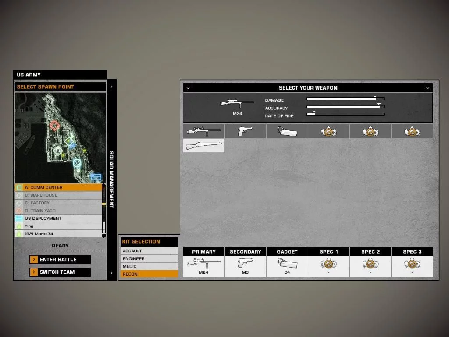
Task: Click flag C marker on the map
Action: click(58, 151)
